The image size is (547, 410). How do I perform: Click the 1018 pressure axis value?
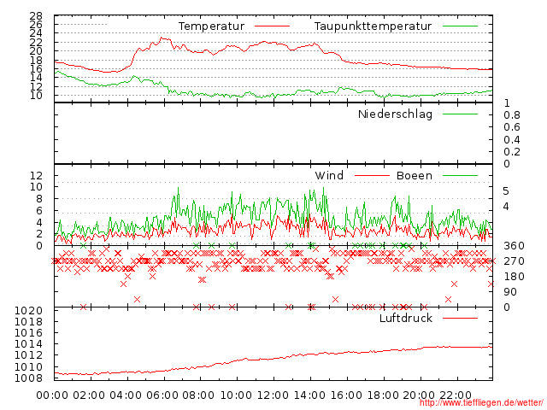[x=28, y=322]
